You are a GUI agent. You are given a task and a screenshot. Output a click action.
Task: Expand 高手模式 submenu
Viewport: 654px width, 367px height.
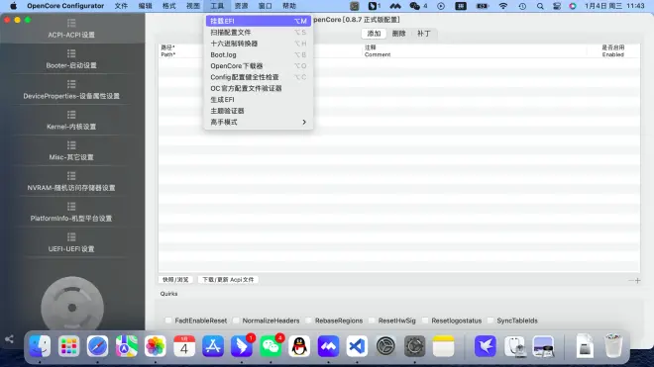[259, 122]
